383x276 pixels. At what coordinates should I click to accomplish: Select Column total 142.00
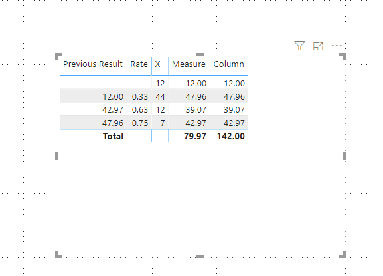point(231,136)
